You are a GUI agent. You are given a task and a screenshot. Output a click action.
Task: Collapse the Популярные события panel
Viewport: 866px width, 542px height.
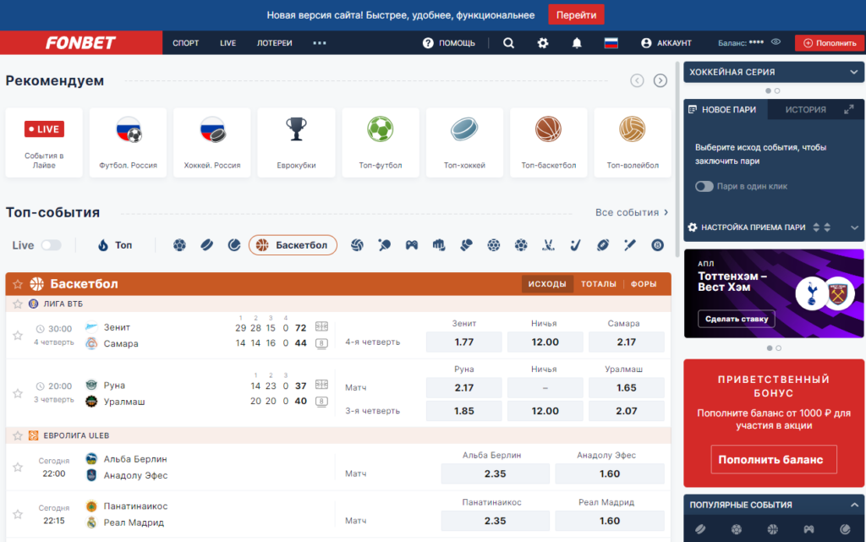click(x=854, y=505)
